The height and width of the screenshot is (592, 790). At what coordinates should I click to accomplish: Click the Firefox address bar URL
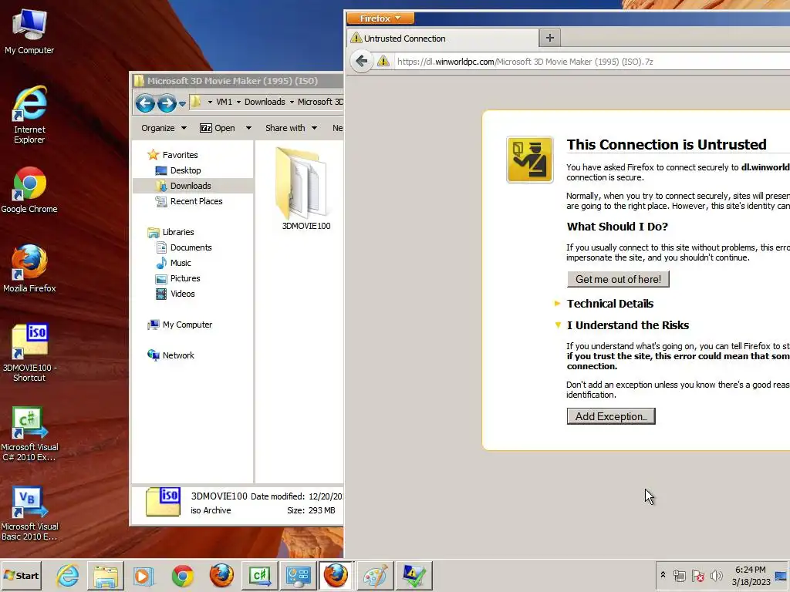pos(525,62)
